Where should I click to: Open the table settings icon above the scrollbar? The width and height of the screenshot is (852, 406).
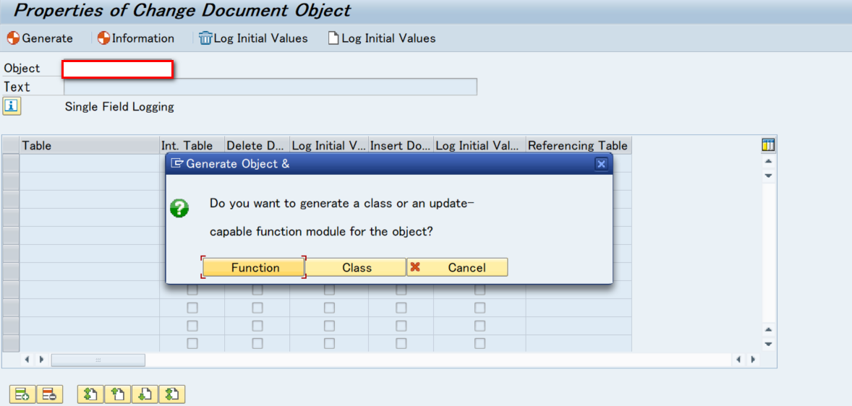coord(768,145)
